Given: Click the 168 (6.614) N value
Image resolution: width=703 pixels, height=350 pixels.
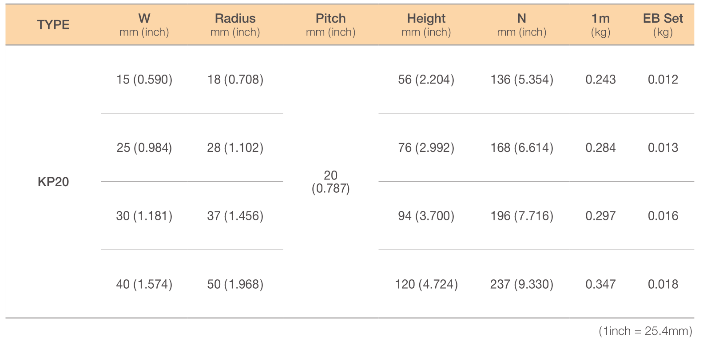Looking at the screenshot, I should 522,147.
